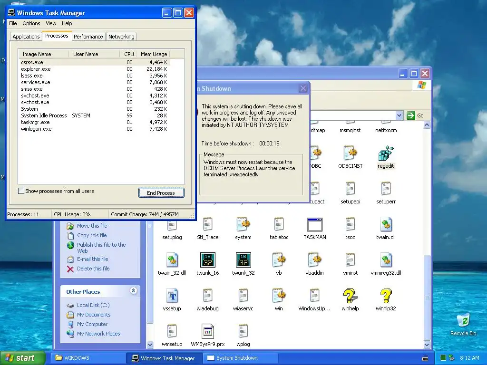The height and width of the screenshot is (365, 487).
Task: Select the vbaddin file icon
Action: click(x=315, y=260)
